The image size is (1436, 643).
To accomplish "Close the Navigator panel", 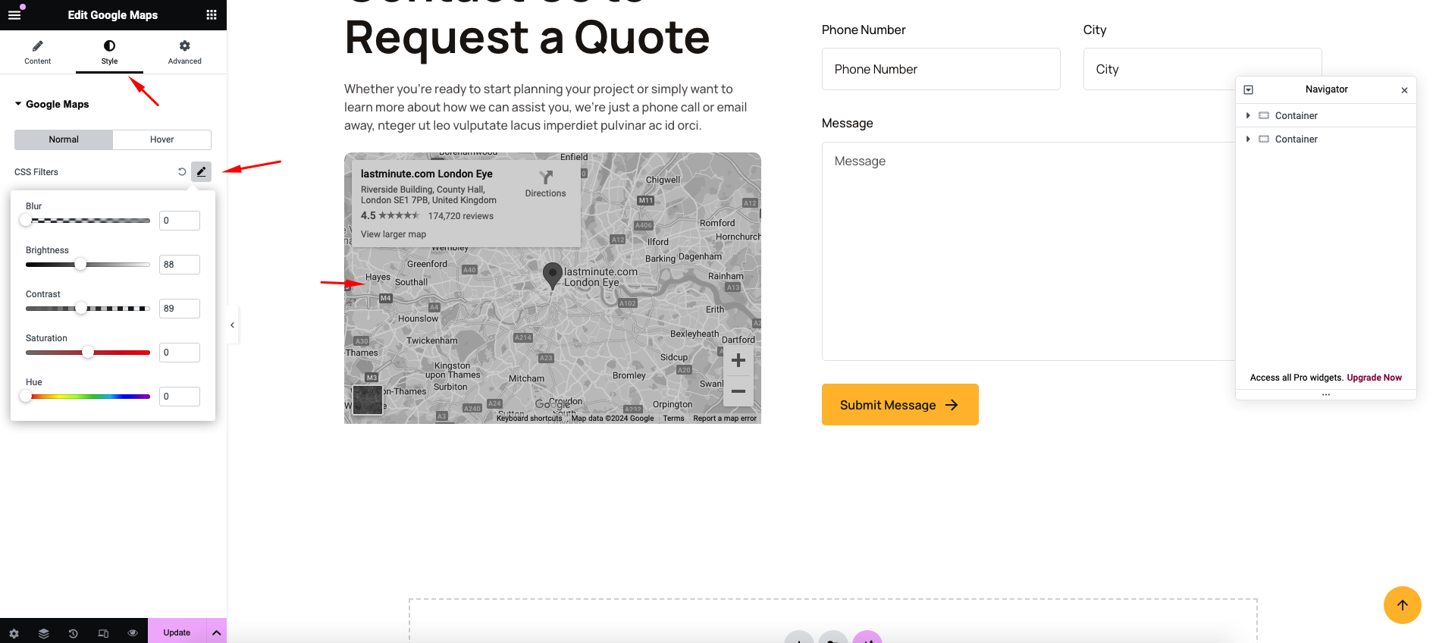I will 1404,90.
